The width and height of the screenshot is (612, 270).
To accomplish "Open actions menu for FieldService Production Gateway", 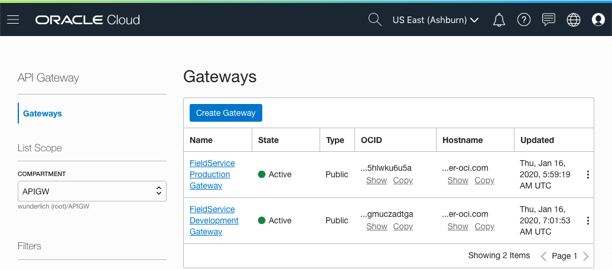I will click(x=588, y=175).
